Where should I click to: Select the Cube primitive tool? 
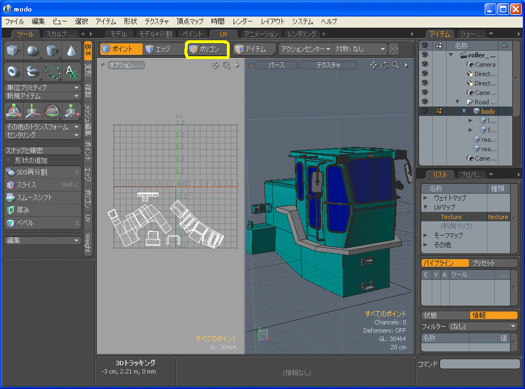(13, 51)
